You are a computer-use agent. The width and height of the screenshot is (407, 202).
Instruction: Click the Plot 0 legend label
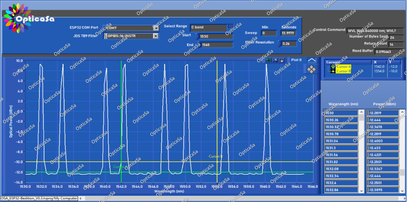(296, 60)
